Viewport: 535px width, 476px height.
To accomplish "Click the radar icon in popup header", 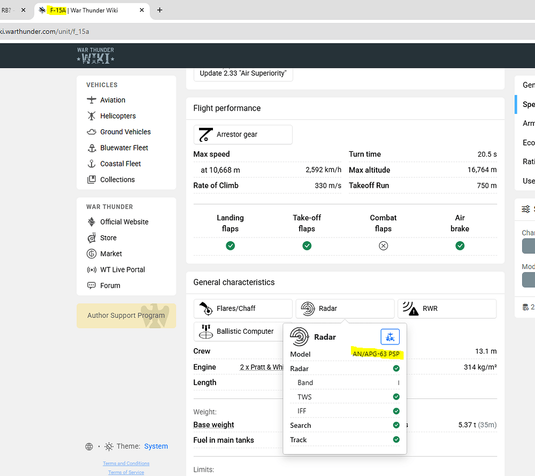I will [299, 337].
